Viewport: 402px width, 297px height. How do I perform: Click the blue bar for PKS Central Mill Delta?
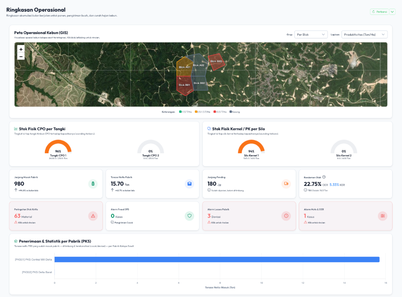click(217, 259)
